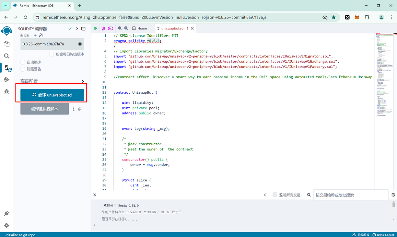Viewport: 397px width, 237px height.
Task: Click the 'event Log(string _msg);' line
Action: [146, 129]
